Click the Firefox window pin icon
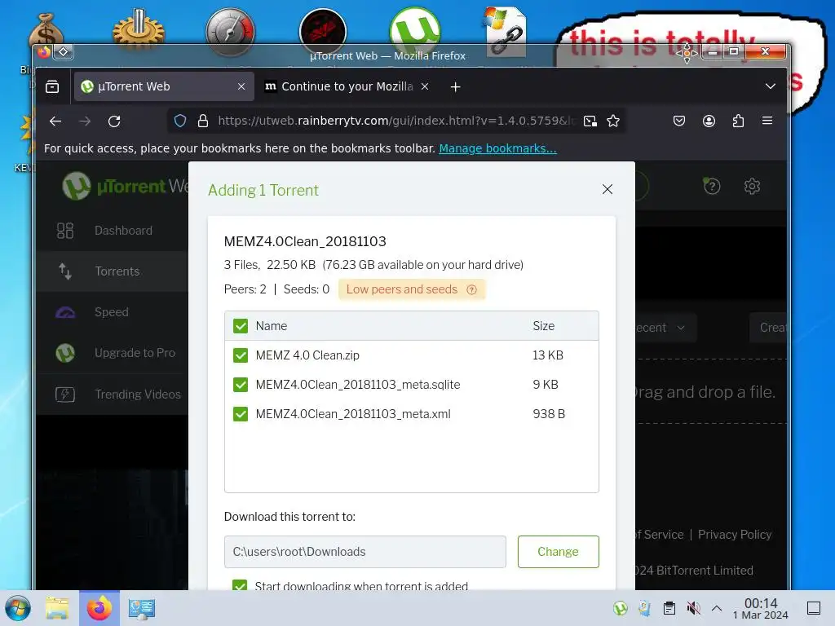 click(x=64, y=51)
